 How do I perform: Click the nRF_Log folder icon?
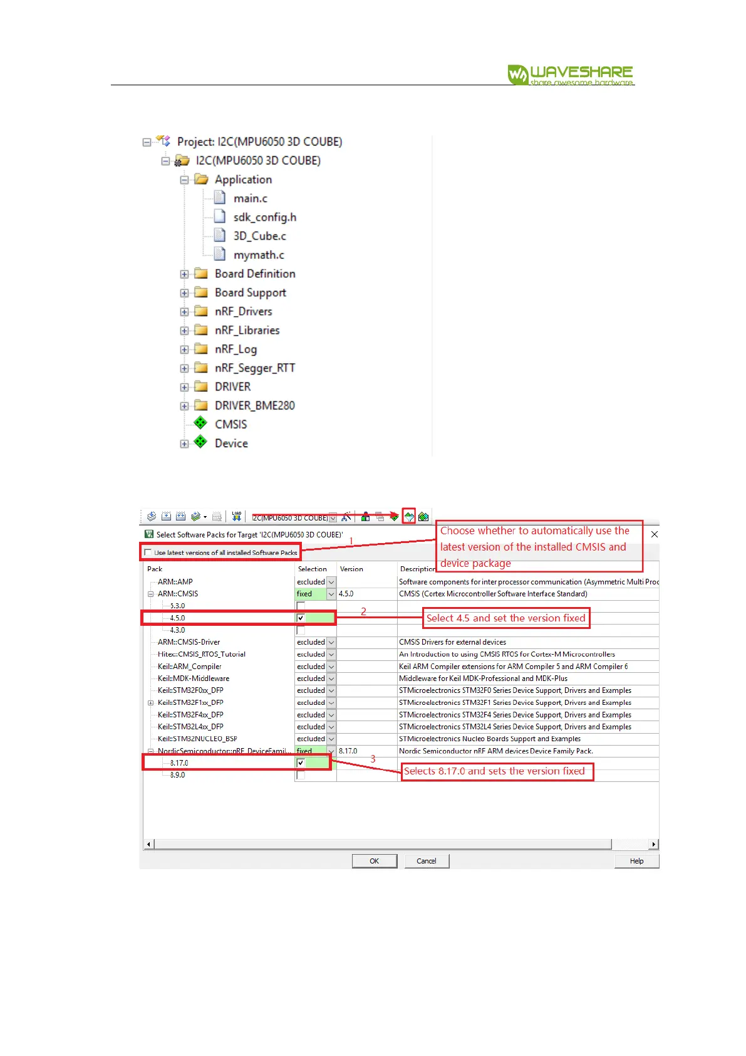pos(201,349)
